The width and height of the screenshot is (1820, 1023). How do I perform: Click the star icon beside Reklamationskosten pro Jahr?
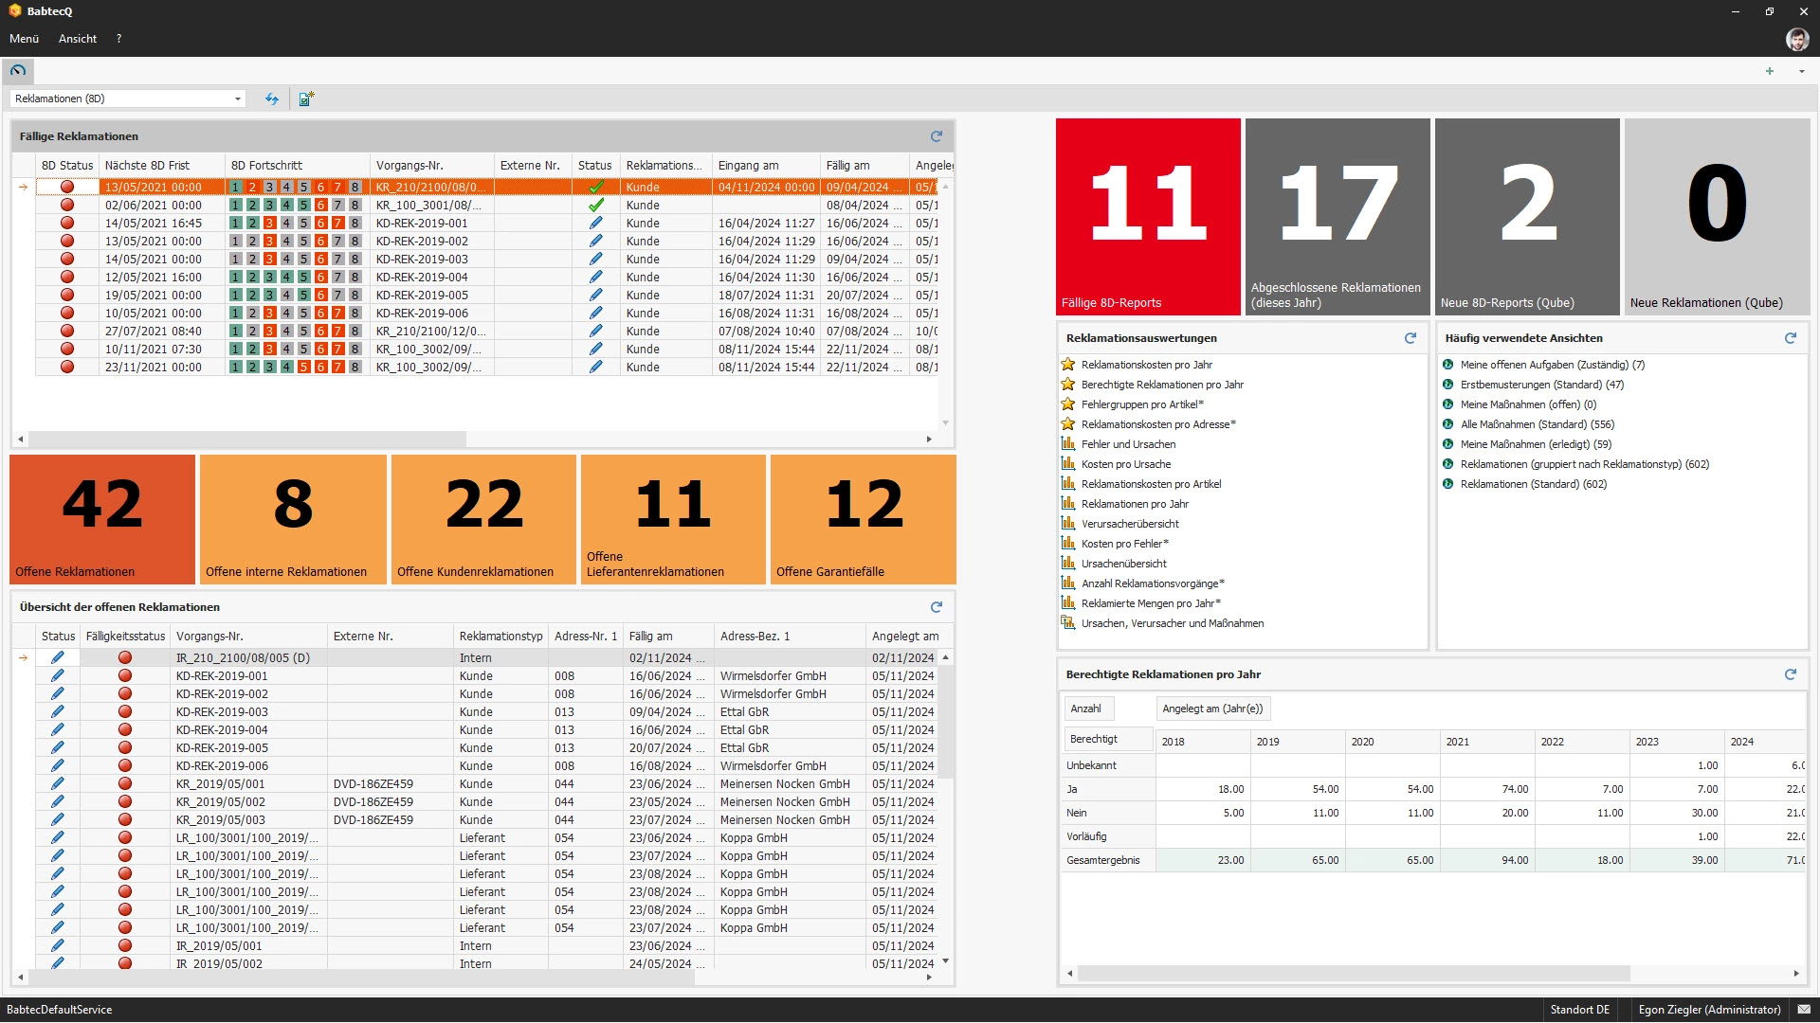pos(1068,365)
